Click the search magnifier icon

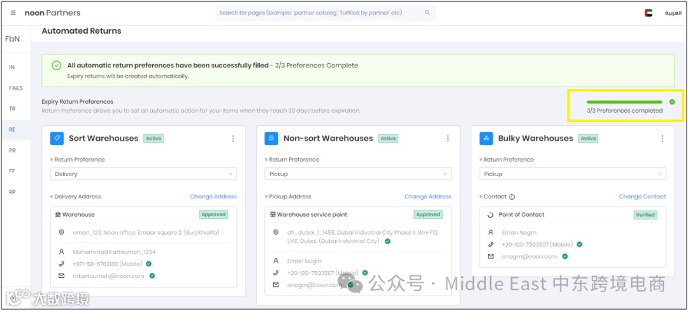[x=427, y=13]
